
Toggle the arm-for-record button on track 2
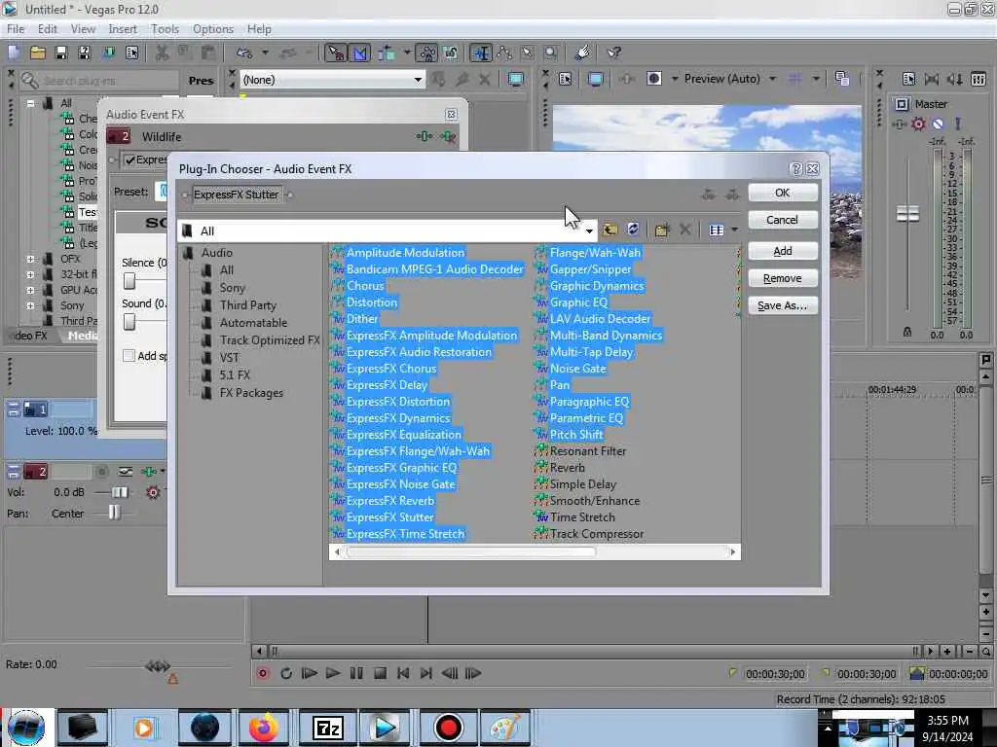101,472
